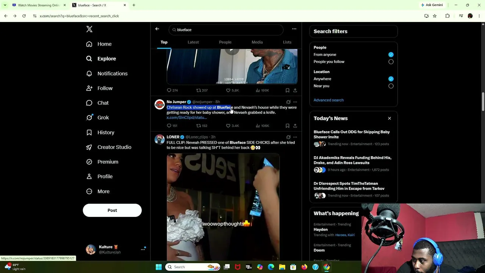The height and width of the screenshot is (273, 485).
Task: Go back using the arrow beside search box
Action: [x=157, y=29]
